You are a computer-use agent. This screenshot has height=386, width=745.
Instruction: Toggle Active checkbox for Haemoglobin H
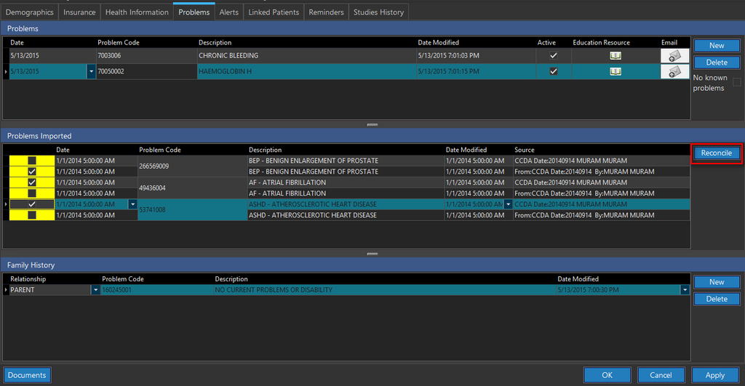tap(554, 71)
